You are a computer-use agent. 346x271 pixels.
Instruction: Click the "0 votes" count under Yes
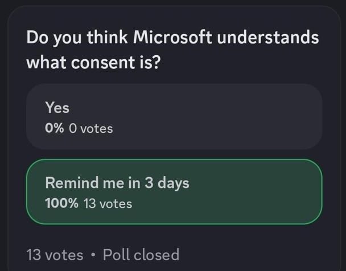90,129
